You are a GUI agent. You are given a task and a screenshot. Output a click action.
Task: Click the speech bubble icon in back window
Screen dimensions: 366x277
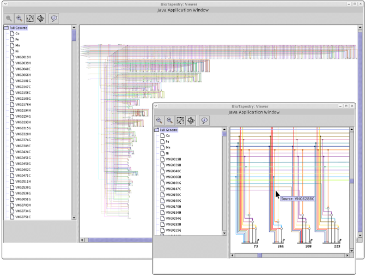point(54,18)
